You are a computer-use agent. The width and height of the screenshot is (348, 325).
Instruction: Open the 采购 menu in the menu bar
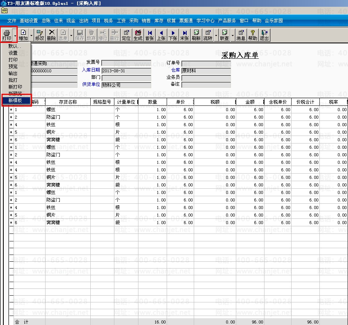click(x=134, y=21)
